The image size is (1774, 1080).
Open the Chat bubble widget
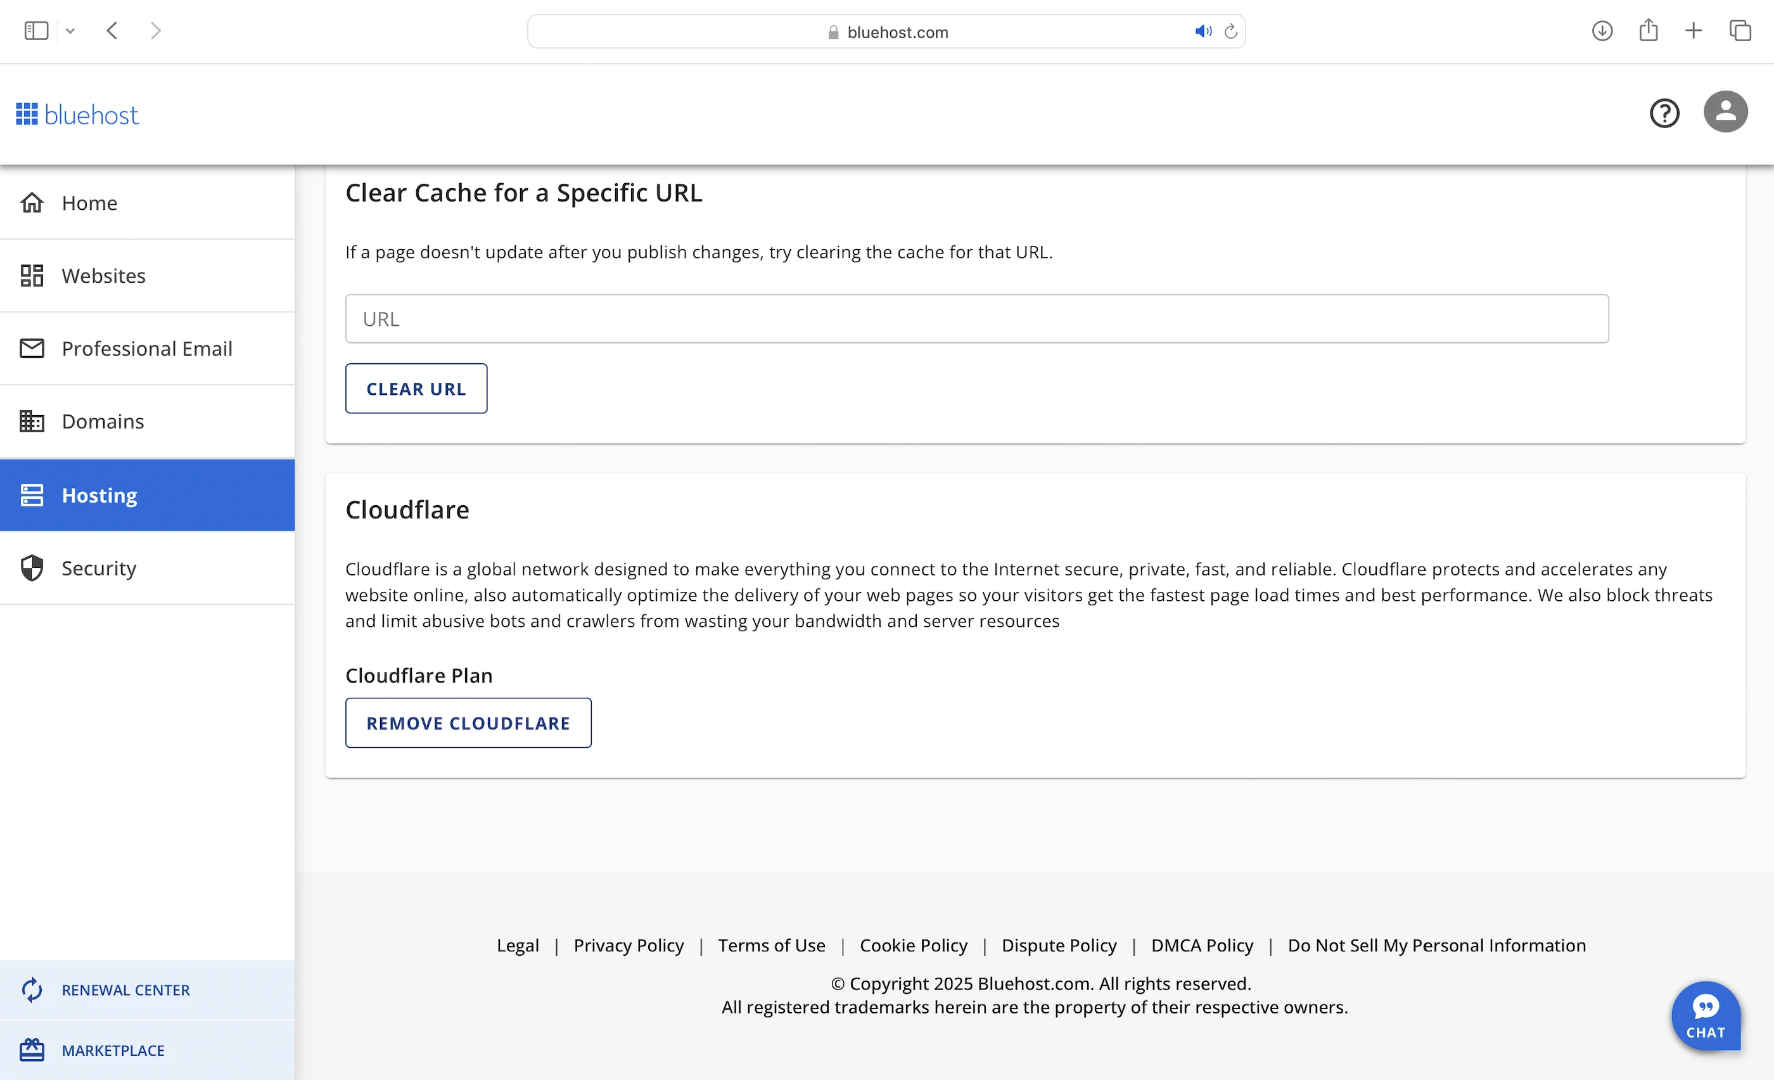tap(1705, 1016)
